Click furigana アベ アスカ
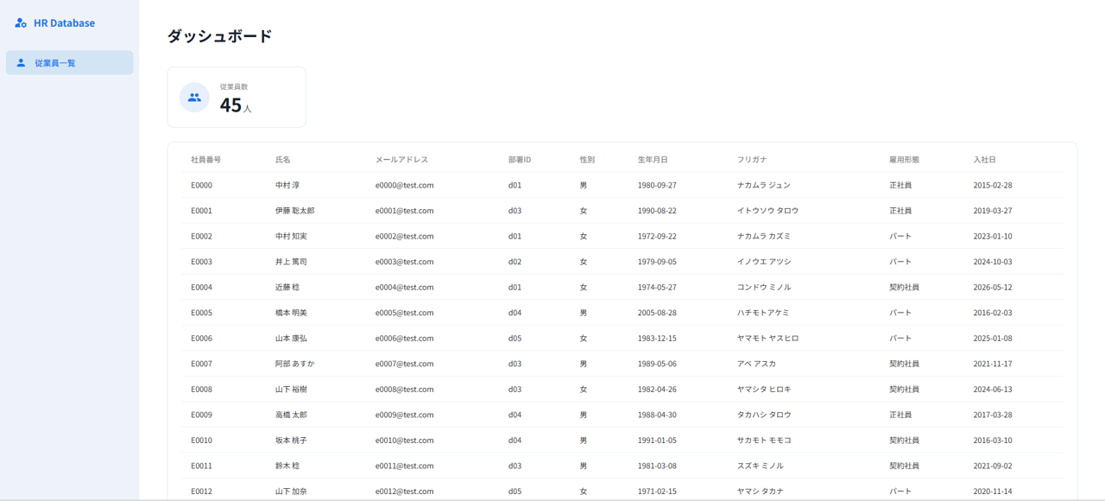This screenshot has height=501, width=1105. [x=756, y=364]
